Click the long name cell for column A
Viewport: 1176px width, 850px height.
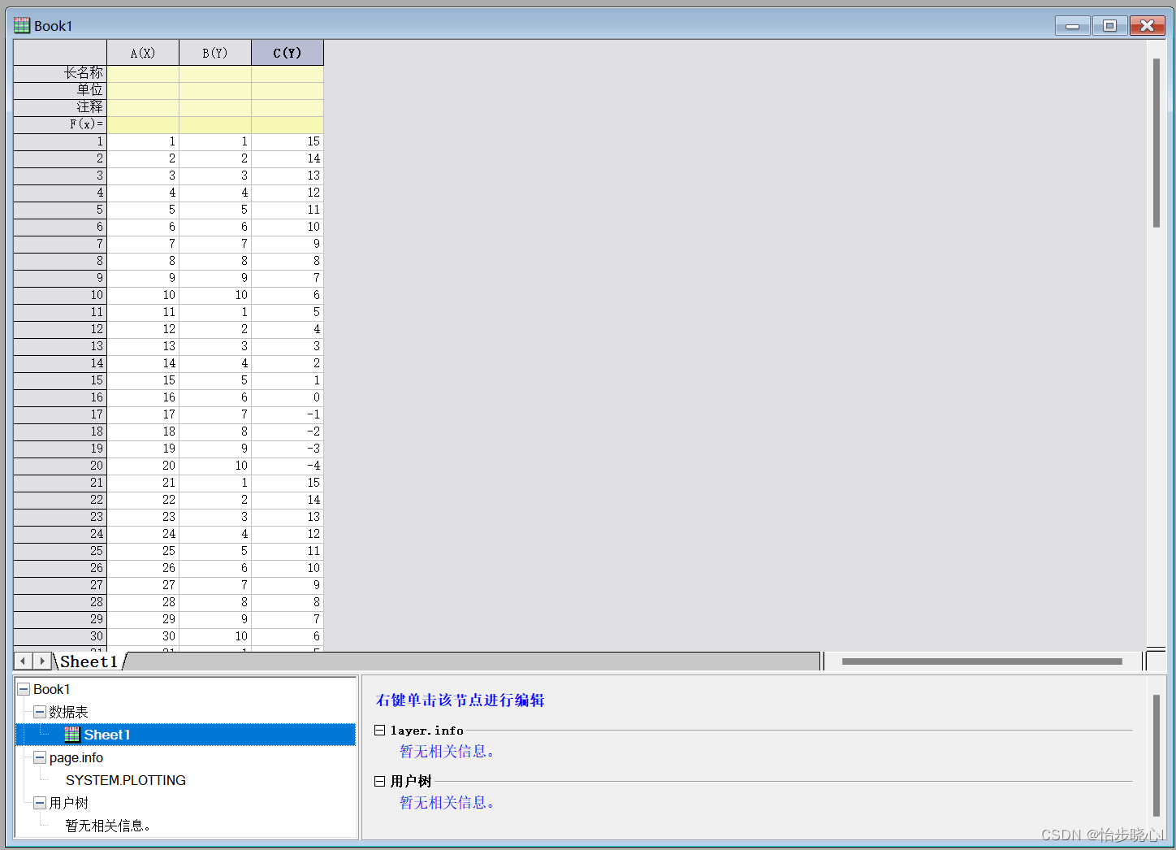143,73
